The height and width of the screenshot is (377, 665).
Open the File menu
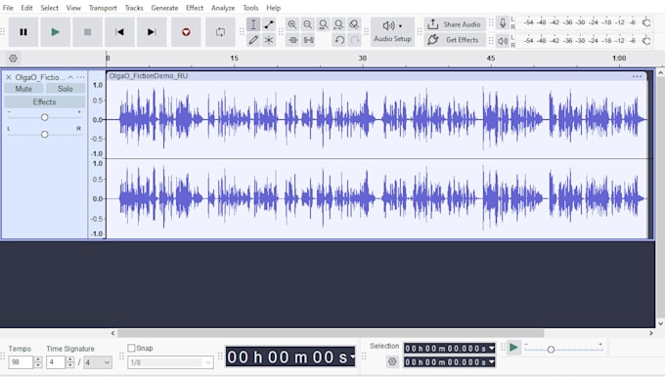(8, 8)
